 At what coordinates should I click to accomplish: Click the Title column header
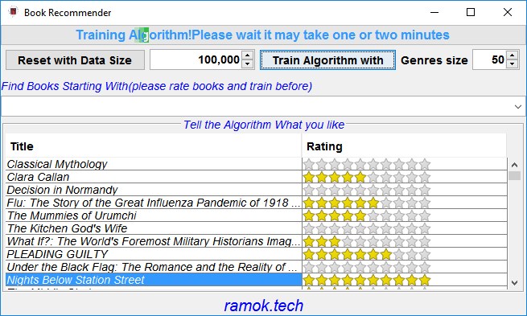(x=154, y=146)
